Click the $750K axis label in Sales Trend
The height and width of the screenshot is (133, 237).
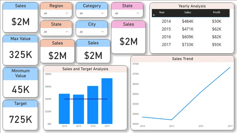click(x=136, y=64)
